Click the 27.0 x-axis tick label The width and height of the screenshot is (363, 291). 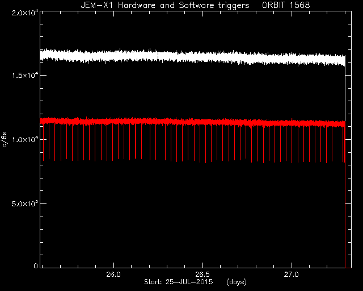[292, 275]
